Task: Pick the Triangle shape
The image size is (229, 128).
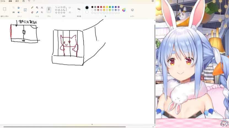Action: click(61, 10)
